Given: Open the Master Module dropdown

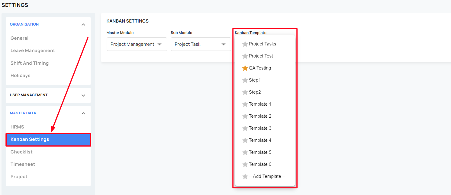Looking at the screenshot, I should [137, 44].
